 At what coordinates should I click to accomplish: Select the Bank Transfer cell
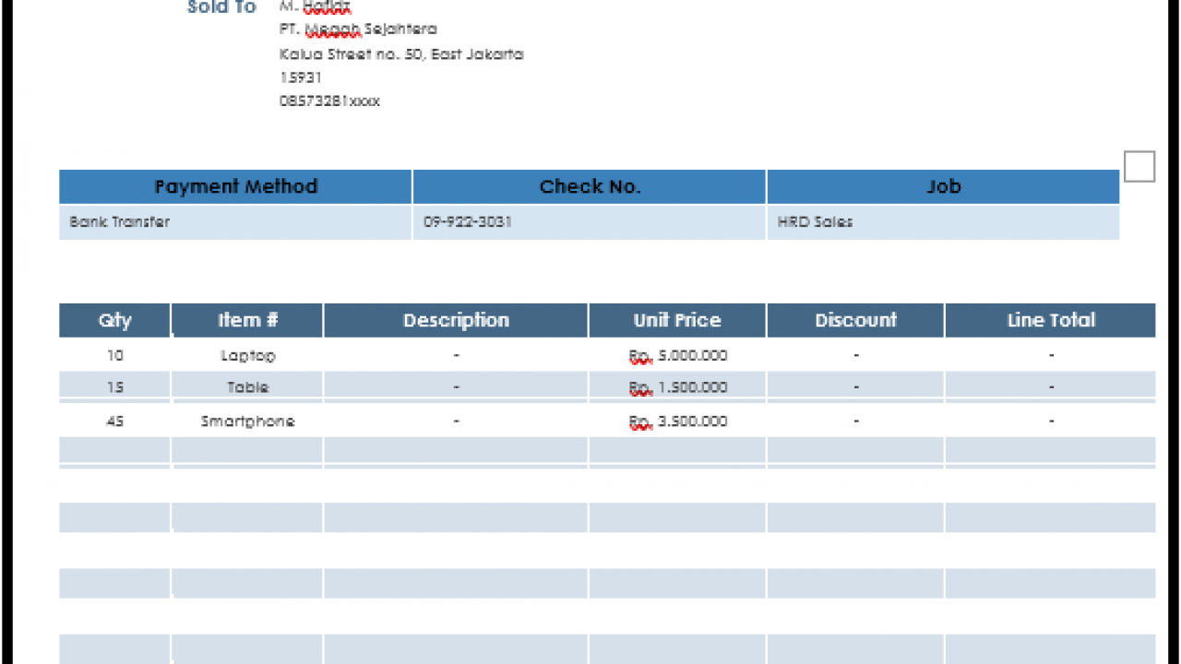click(235, 222)
